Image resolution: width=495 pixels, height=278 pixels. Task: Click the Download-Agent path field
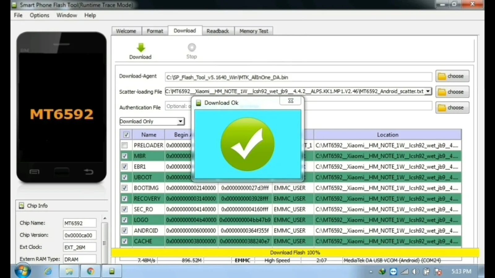coord(299,77)
